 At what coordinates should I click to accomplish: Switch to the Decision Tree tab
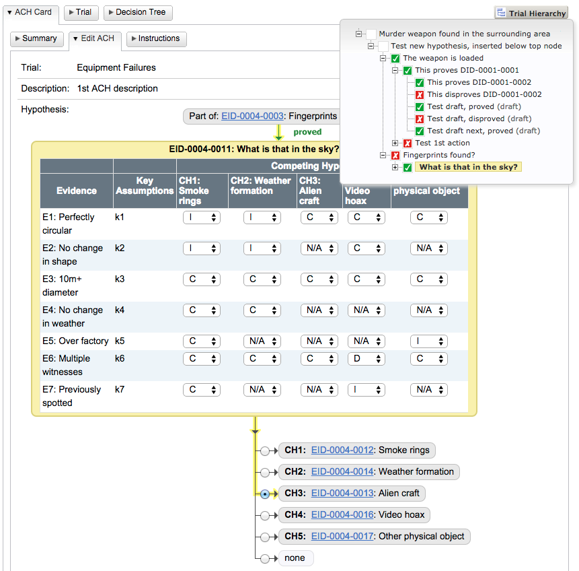tap(139, 13)
